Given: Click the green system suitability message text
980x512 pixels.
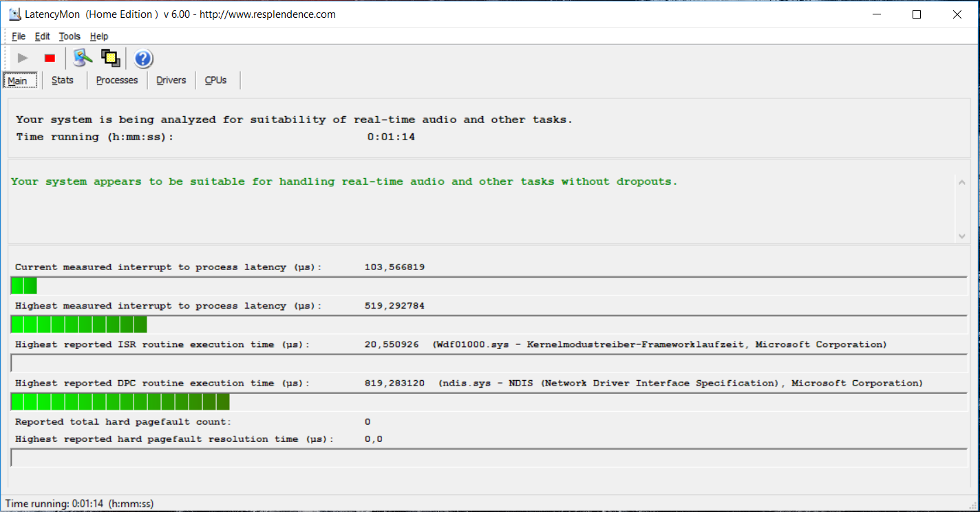Looking at the screenshot, I should click(x=344, y=181).
